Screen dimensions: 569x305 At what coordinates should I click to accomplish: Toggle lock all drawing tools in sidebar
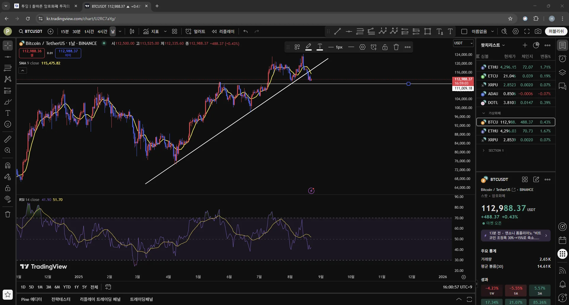8,188
